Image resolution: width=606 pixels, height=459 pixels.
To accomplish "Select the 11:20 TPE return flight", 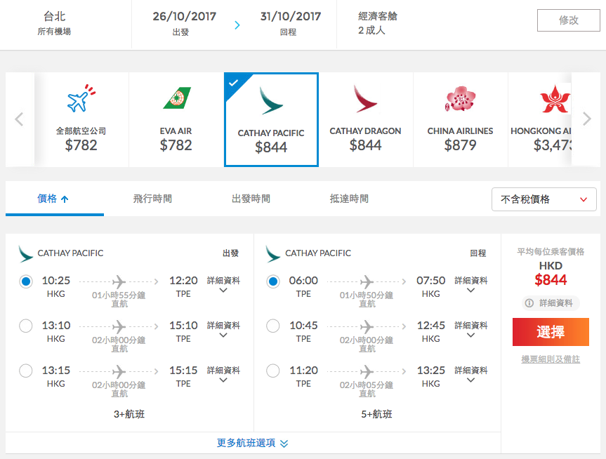I will tap(273, 371).
